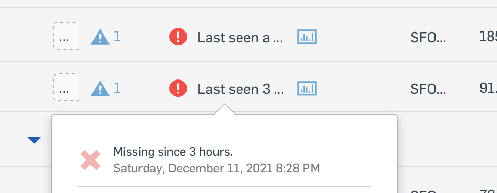Click the warning triangle in the 'Last seen 3 ...' row

[x=100, y=88]
